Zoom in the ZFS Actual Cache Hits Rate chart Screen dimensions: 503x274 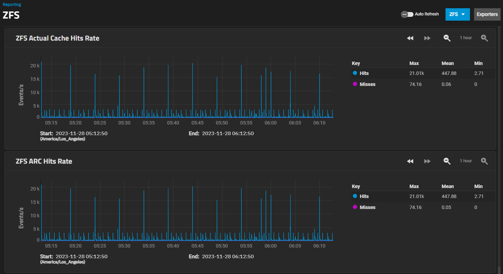click(484, 38)
